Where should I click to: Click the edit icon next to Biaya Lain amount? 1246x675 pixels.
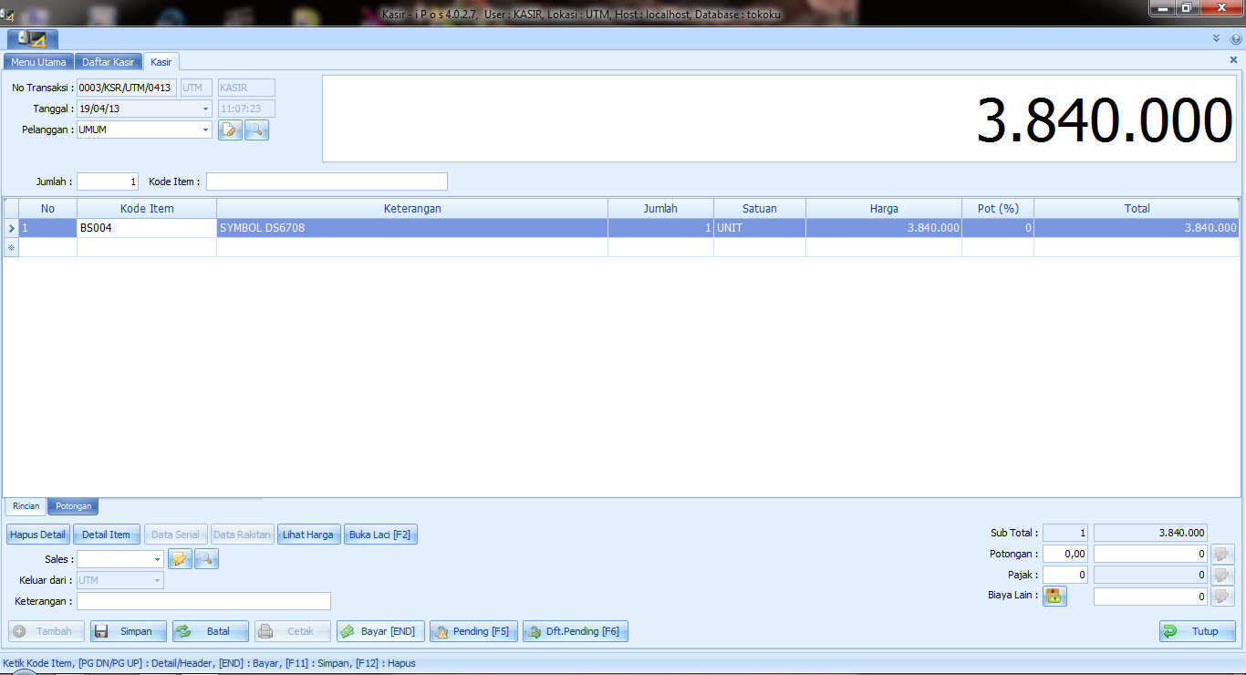(1222, 597)
